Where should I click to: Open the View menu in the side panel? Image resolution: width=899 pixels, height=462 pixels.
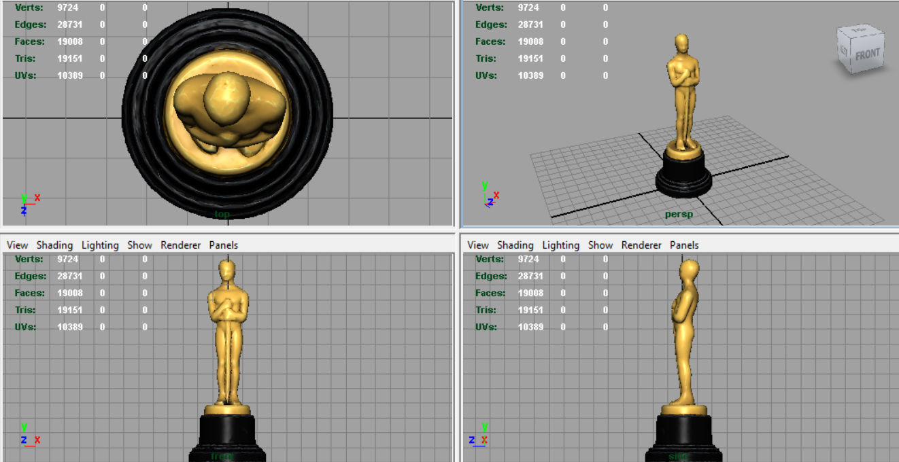(x=478, y=245)
